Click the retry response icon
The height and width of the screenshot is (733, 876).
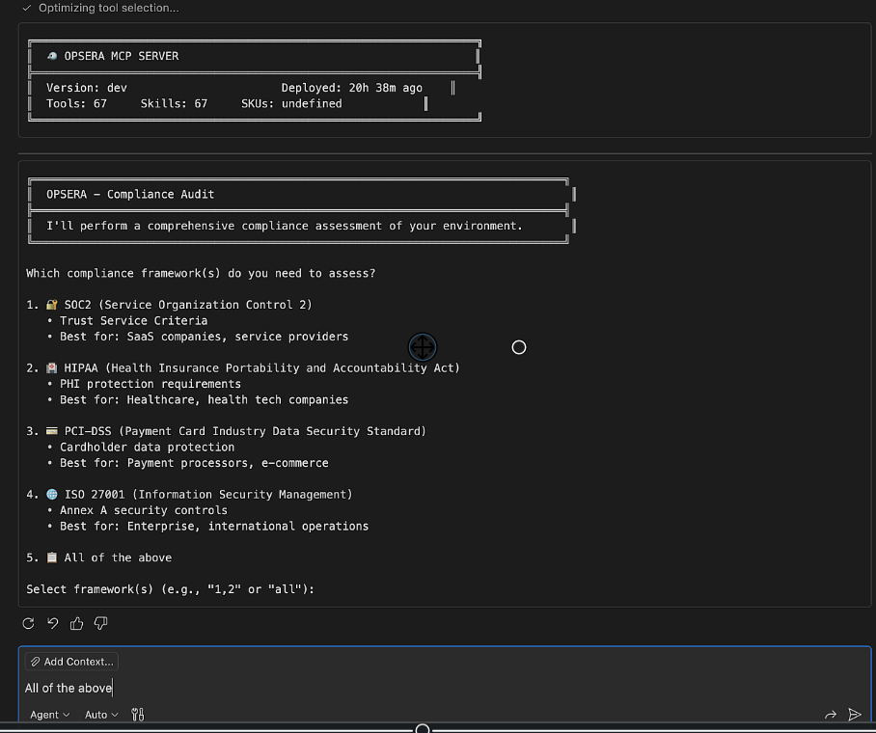(29, 624)
